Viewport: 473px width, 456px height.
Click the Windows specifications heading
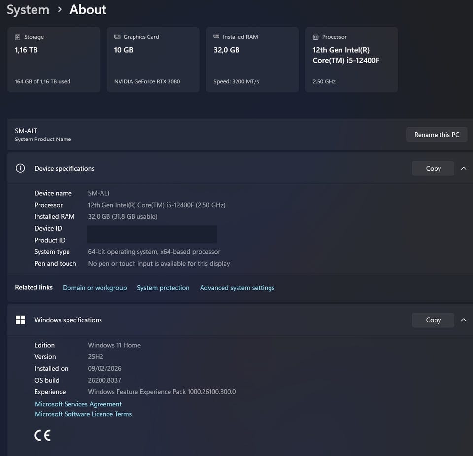tap(68, 320)
